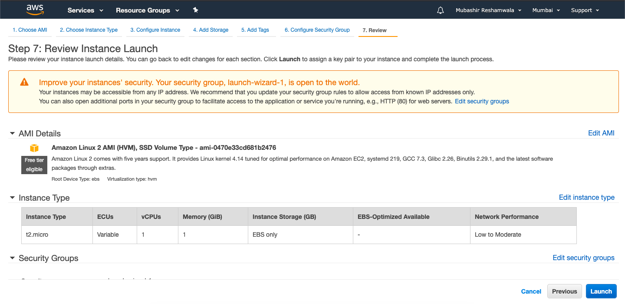
Task: Open the Support dropdown menu
Action: tap(585, 10)
